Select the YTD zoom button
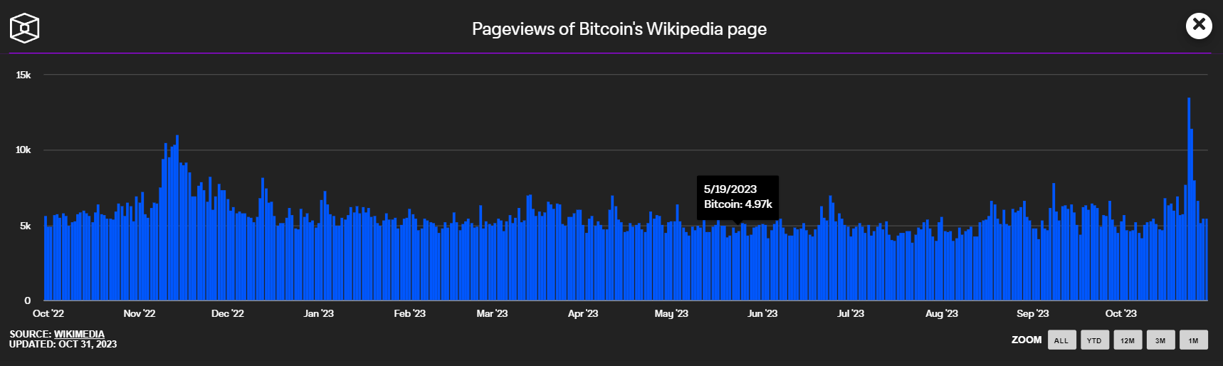The height and width of the screenshot is (366, 1223). coord(1094,340)
